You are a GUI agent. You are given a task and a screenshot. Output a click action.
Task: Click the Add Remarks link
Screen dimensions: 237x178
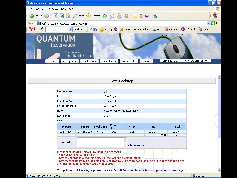pyautogui.click(x=136, y=145)
